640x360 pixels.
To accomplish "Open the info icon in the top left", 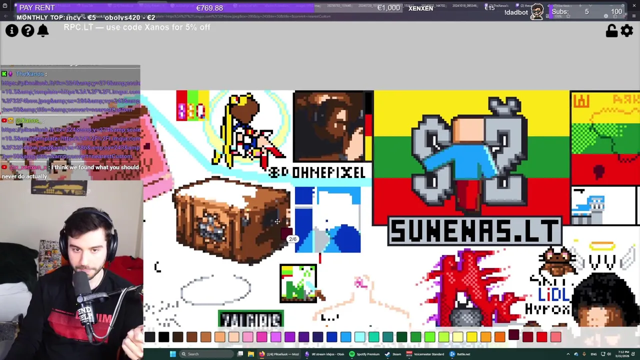I will click(x=11, y=30).
